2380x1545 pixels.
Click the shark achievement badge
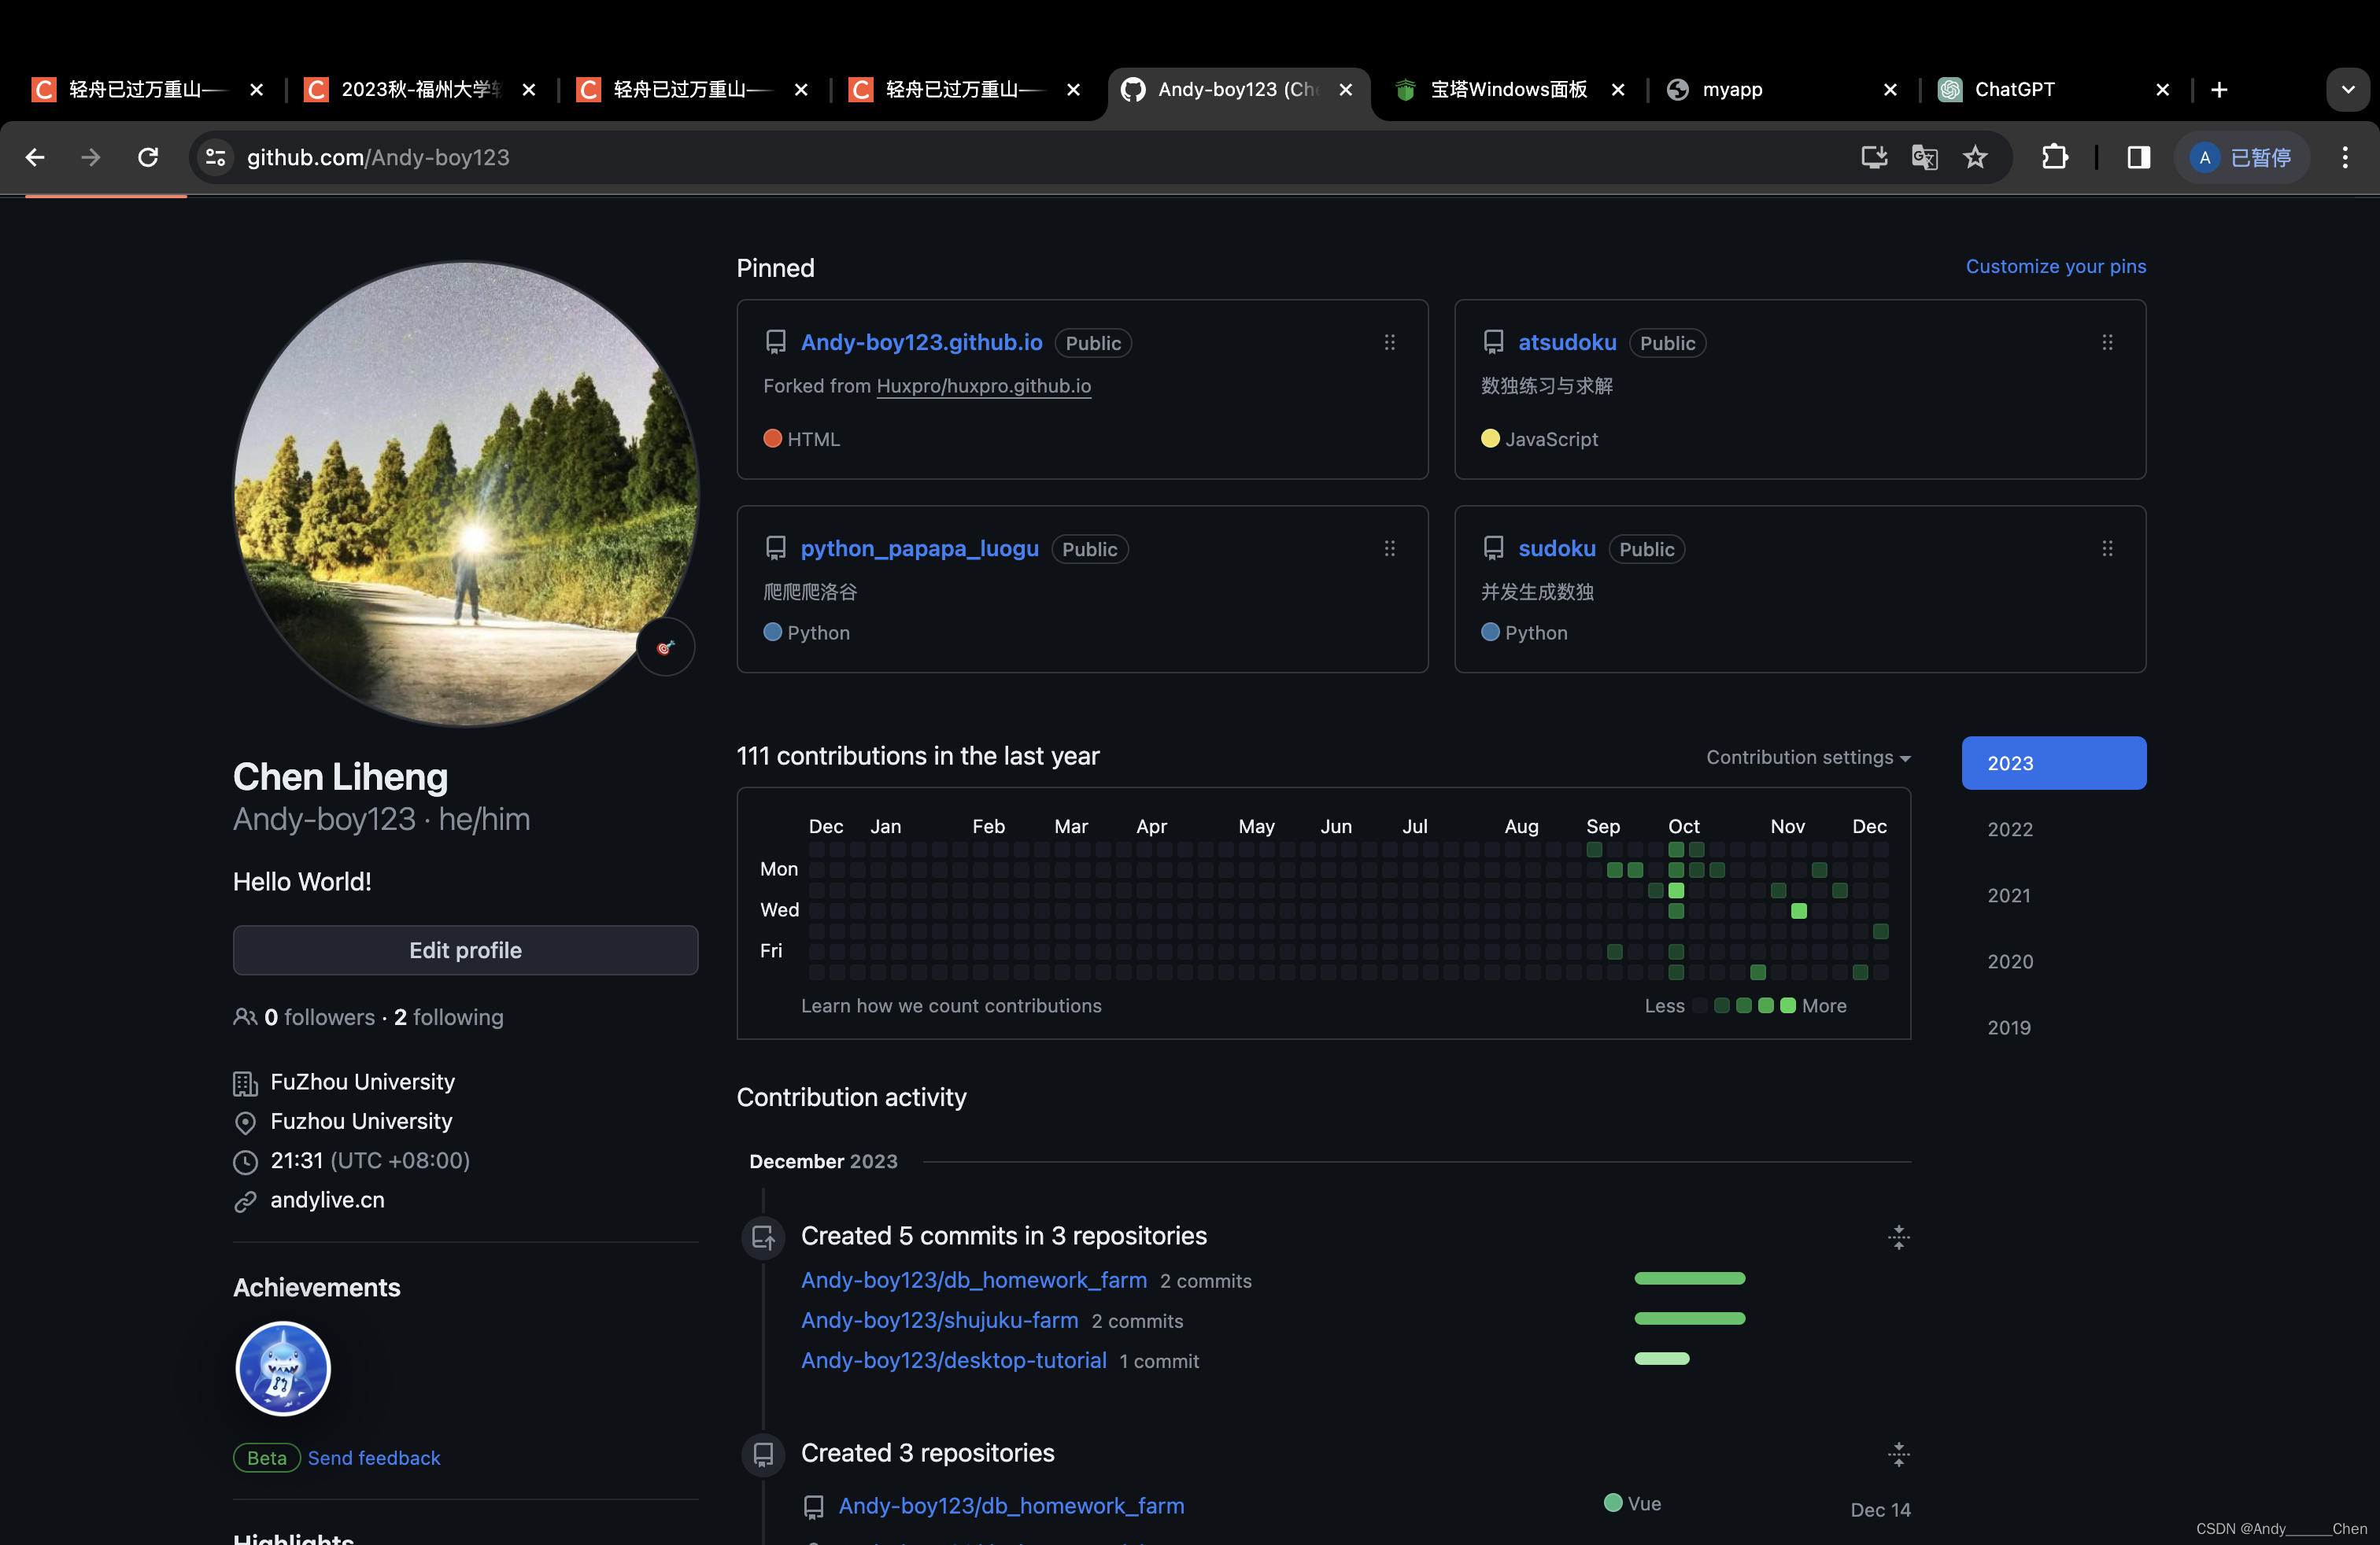pos(283,1368)
